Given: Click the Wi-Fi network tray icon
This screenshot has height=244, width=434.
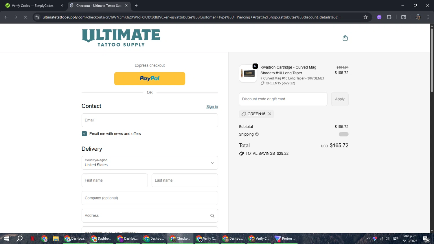Looking at the screenshot, I should (381, 239).
